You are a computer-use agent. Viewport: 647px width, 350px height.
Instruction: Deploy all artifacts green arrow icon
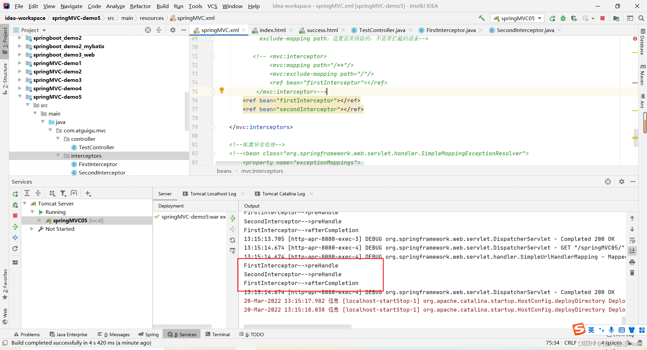[x=233, y=218]
